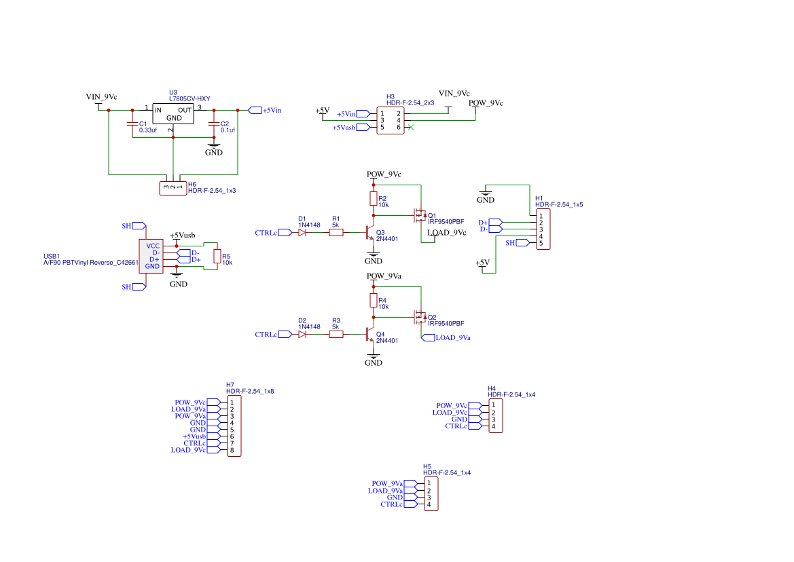Click the capacitor C1 0.33uf symbol
The image size is (794, 562).
[133, 124]
